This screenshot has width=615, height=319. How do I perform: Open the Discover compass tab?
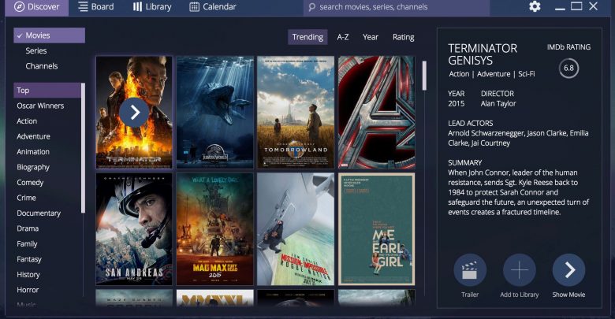tap(37, 7)
